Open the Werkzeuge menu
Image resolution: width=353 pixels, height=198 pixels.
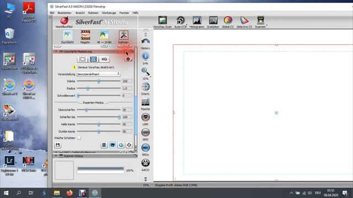[109, 13]
